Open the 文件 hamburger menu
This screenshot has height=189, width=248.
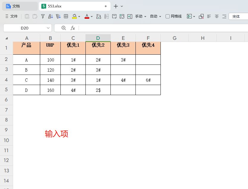coord(11,16)
